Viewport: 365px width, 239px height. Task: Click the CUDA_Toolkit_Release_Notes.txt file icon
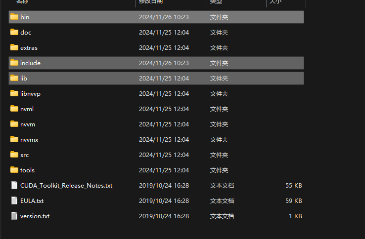14,185
